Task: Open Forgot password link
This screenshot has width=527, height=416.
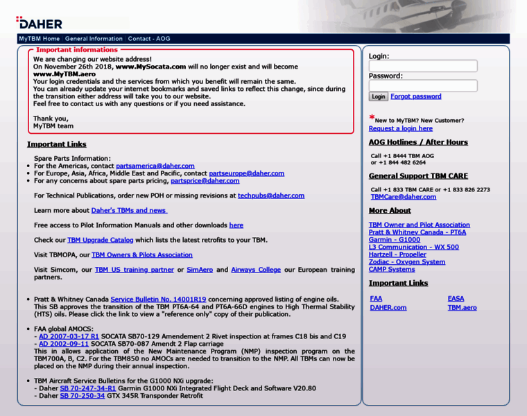Action: pyautogui.click(x=416, y=96)
